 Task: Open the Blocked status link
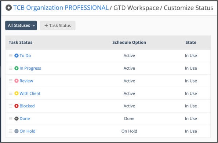point(27,106)
